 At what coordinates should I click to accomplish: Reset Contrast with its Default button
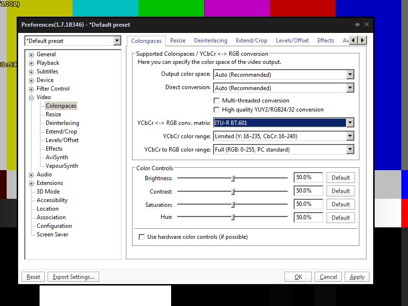click(x=341, y=191)
